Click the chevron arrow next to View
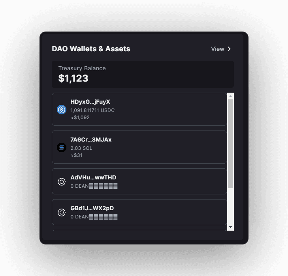Image resolution: width=288 pixels, height=276 pixels. pyautogui.click(x=229, y=49)
